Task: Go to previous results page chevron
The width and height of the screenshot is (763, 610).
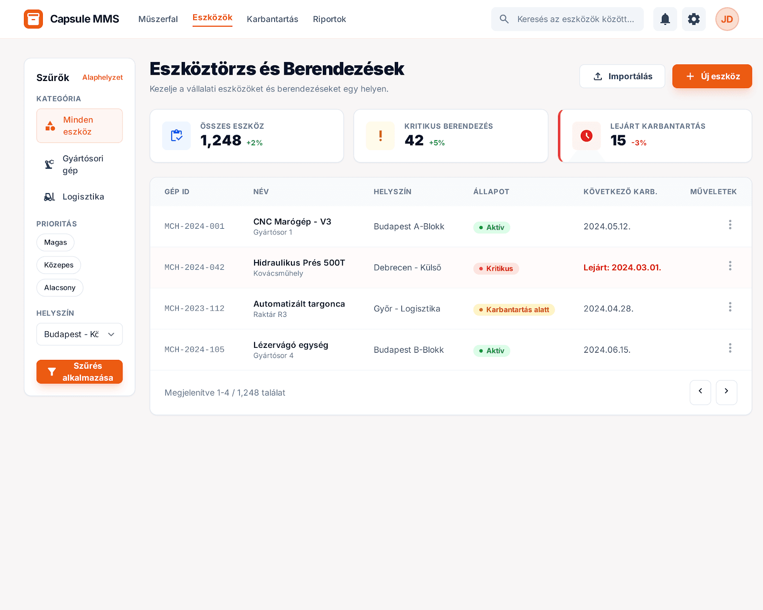Action: 700,392
